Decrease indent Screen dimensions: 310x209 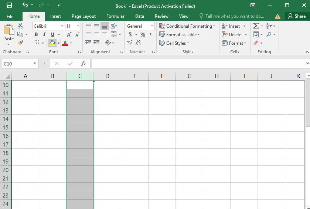click(88, 43)
